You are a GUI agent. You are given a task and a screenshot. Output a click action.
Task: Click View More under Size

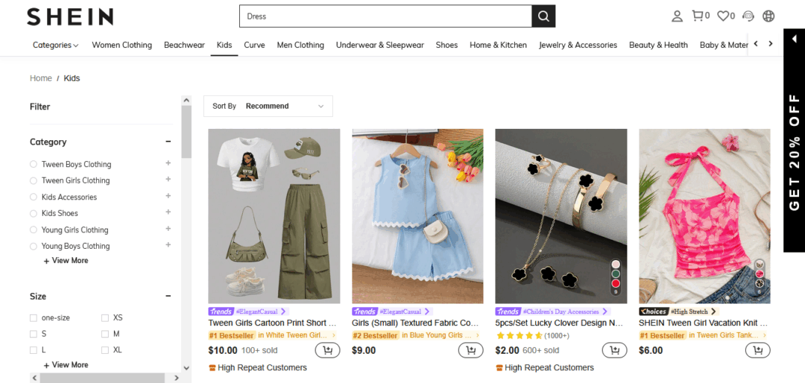pos(66,365)
